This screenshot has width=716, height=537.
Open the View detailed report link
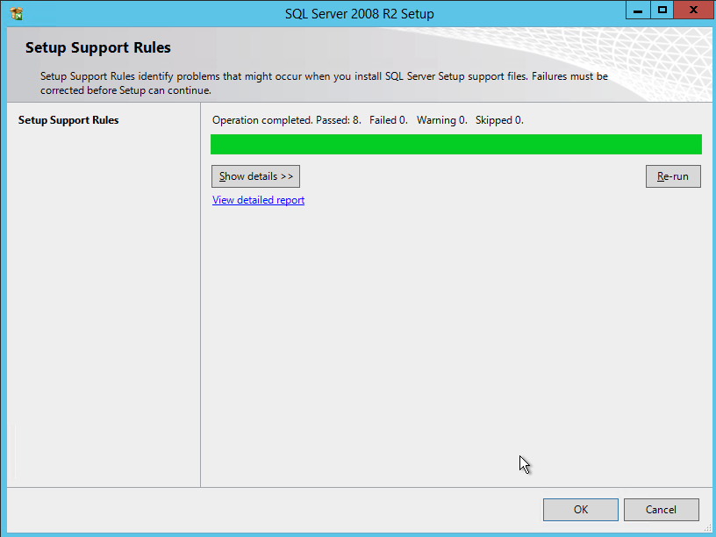click(x=258, y=200)
